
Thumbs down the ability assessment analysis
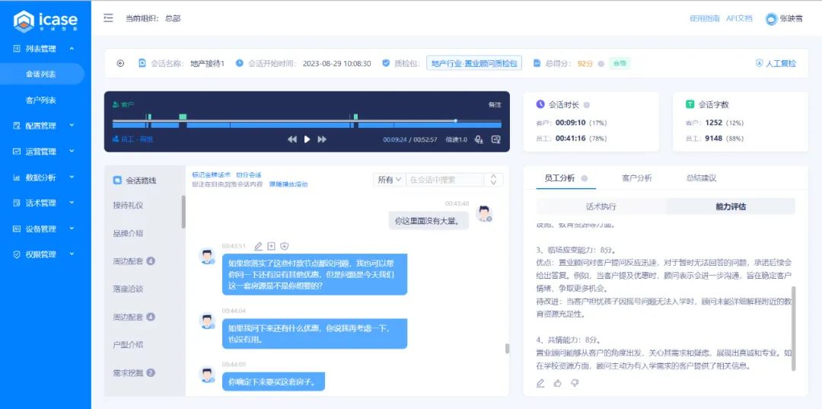575,383
